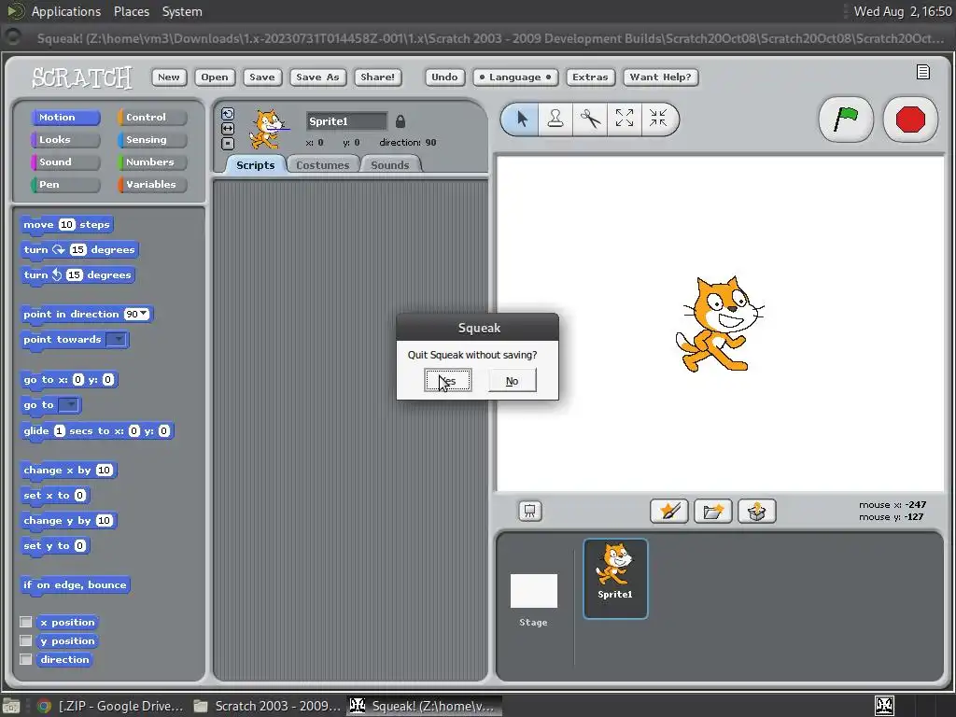Confirm quit with the Yes button
Viewport: 956px width, 717px height.
click(x=448, y=381)
